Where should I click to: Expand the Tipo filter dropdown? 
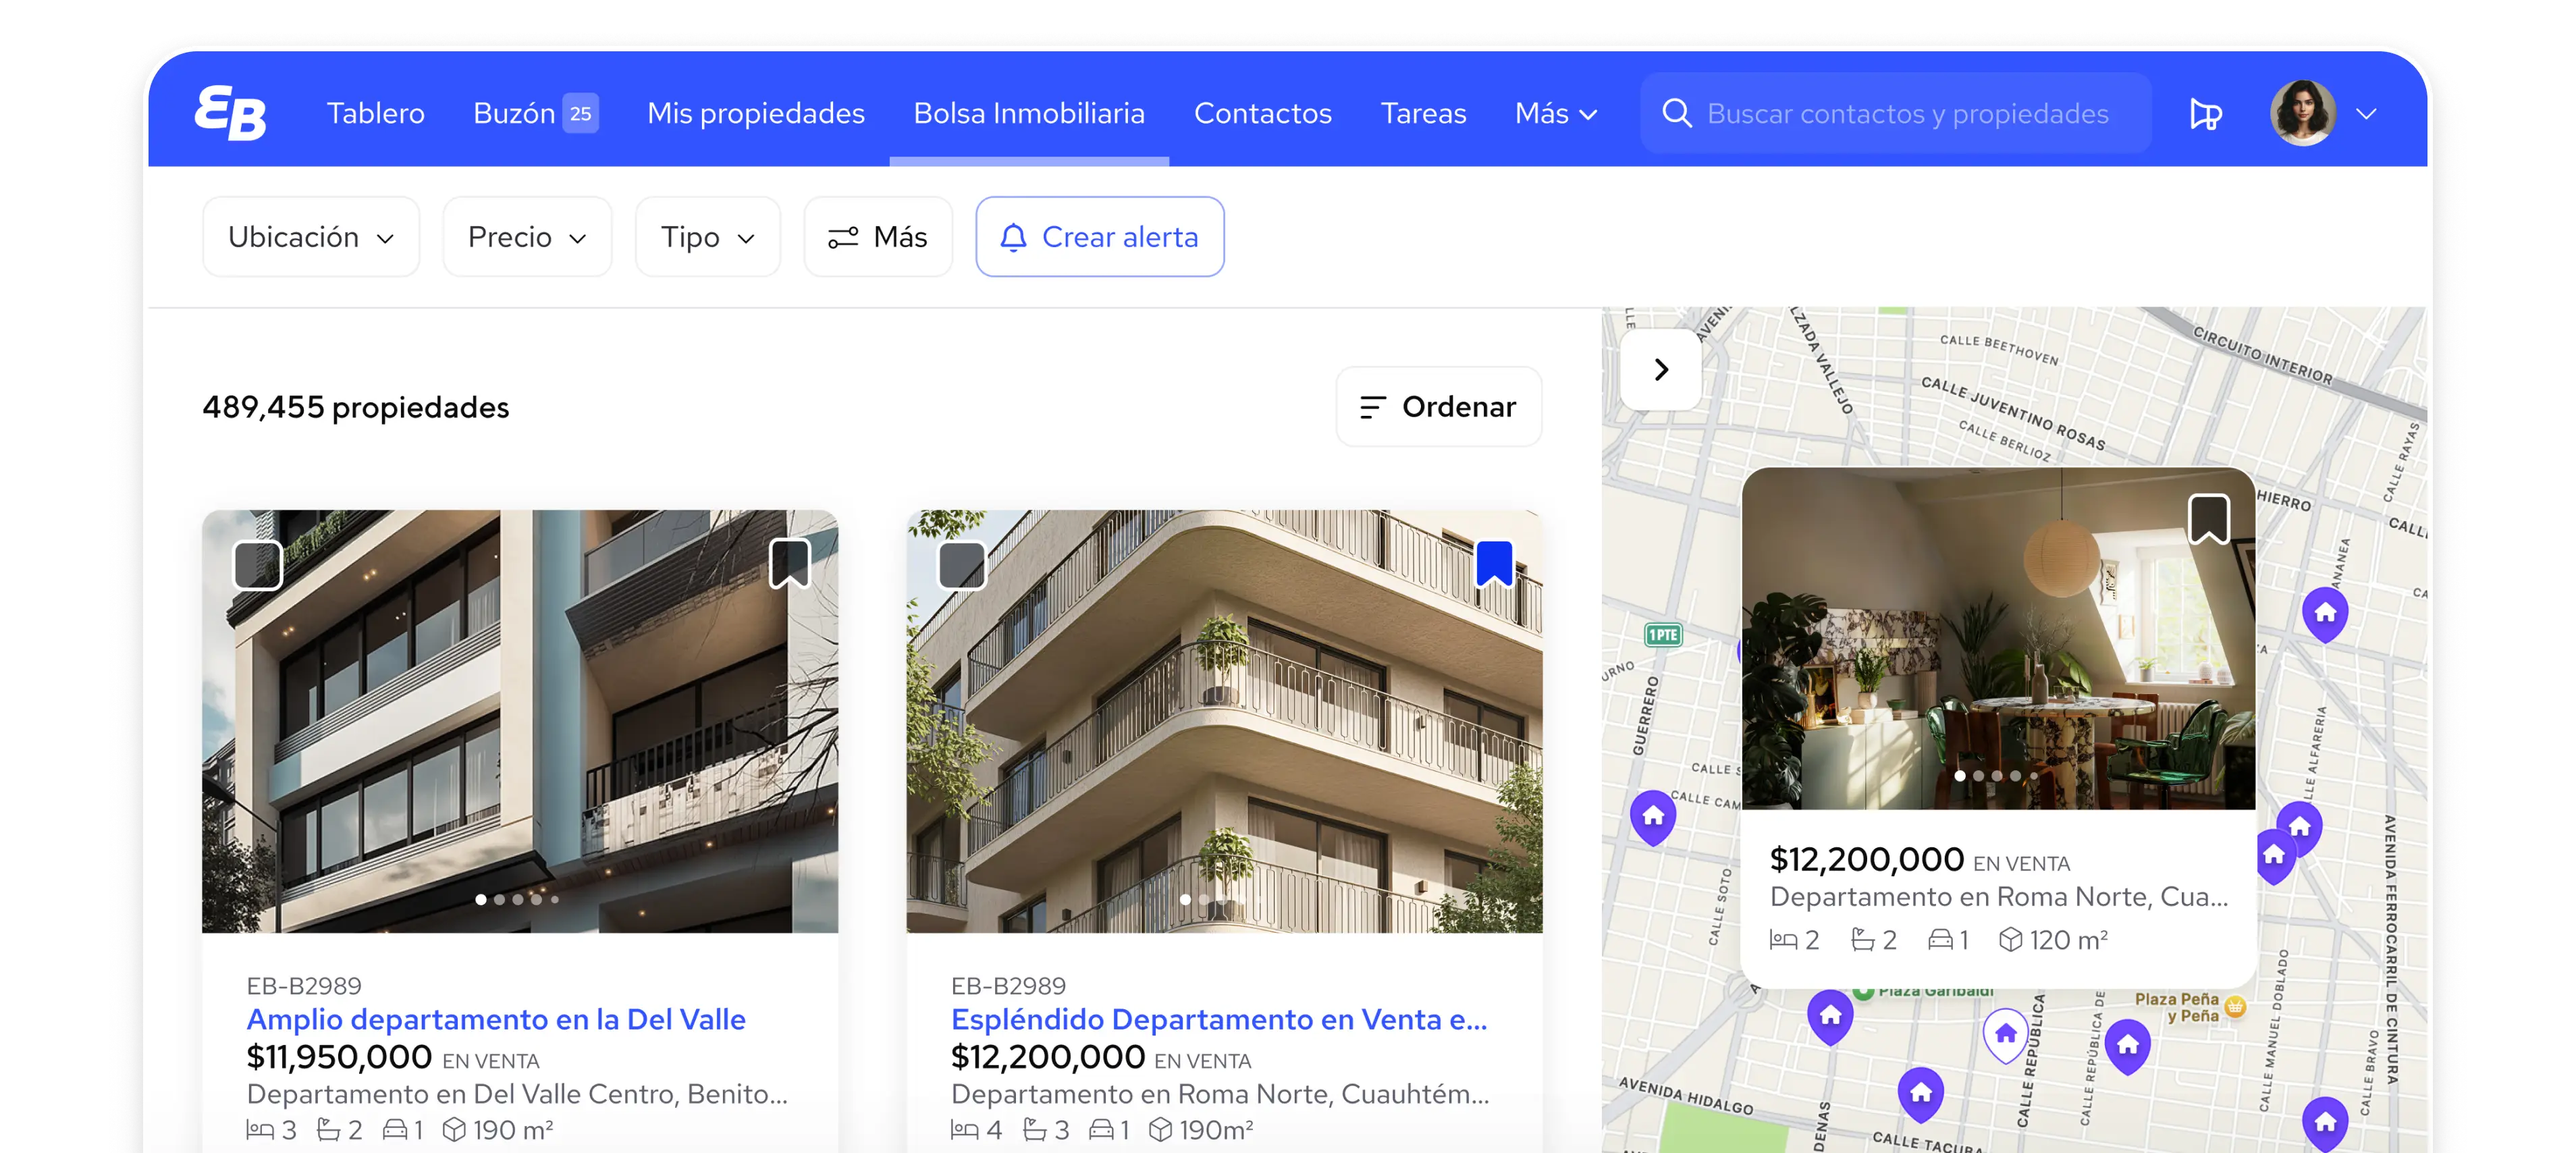coord(707,237)
